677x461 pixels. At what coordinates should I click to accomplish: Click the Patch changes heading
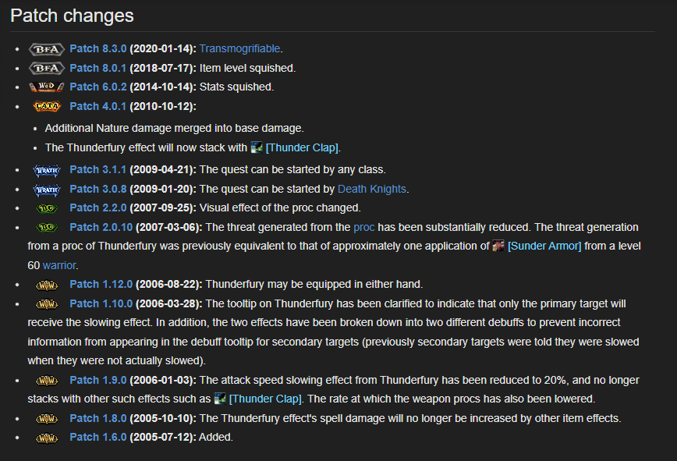72,16
